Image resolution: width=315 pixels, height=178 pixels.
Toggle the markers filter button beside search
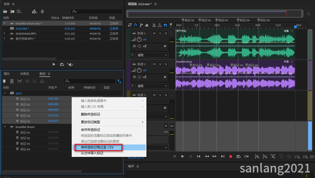tap(120, 81)
